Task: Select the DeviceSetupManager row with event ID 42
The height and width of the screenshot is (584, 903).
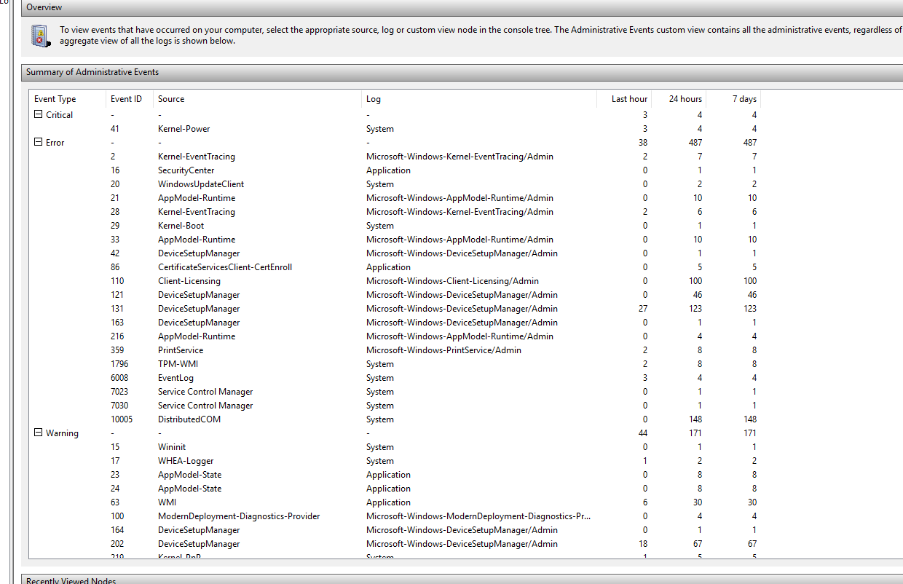Action: 396,253
